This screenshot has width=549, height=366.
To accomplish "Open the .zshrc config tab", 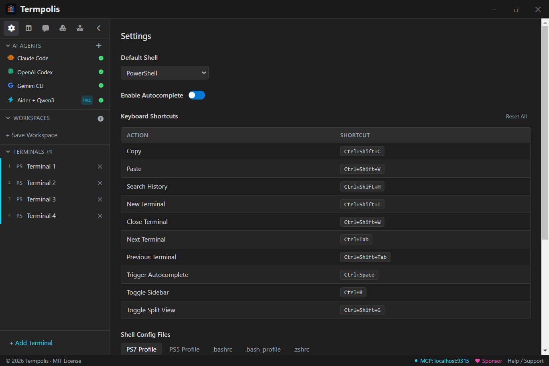I will coord(301,349).
